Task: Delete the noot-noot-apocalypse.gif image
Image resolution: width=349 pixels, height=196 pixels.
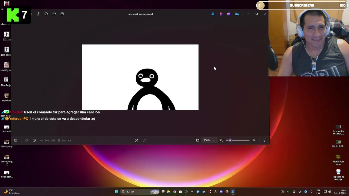Action: pyautogui.click(x=38, y=14)
